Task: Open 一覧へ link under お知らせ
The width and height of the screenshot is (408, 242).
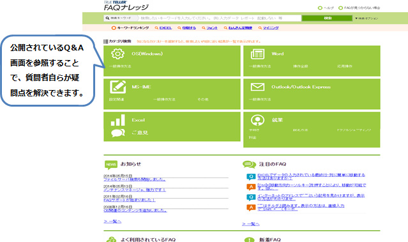Action: point(112,222)
